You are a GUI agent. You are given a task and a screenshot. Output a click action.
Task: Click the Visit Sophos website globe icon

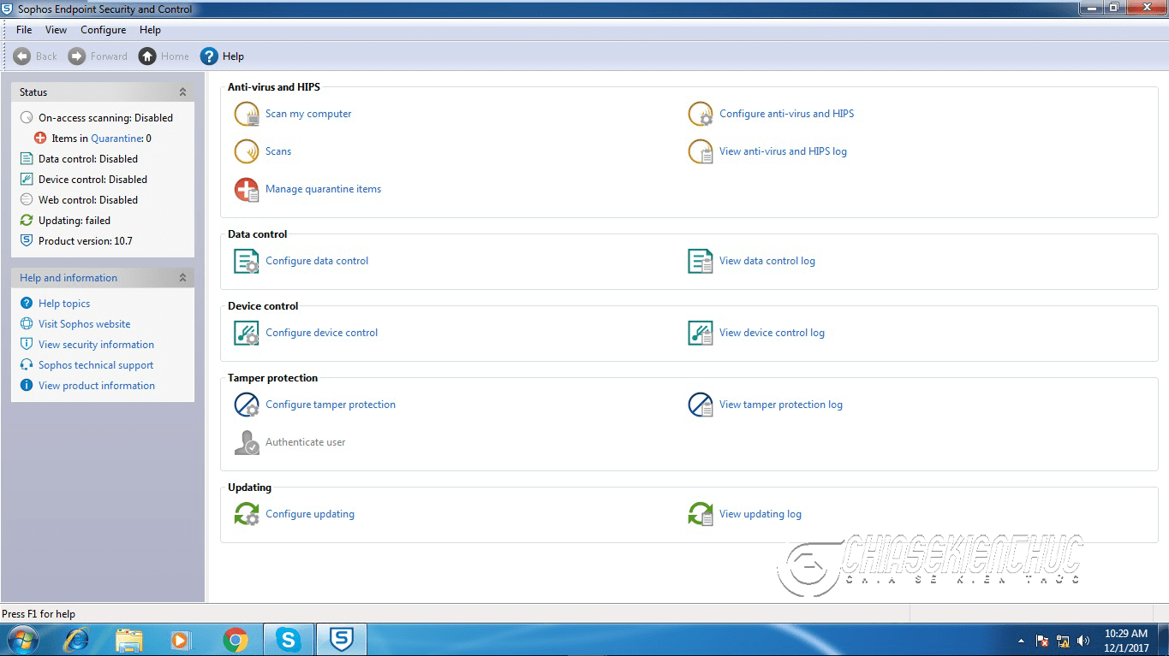coord(27,324)
